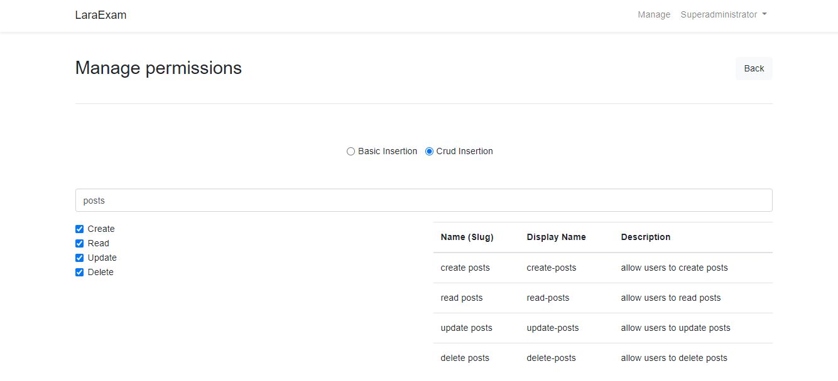Uncheck the Create permission checkbox
The height and width of the screenshot is (381, 838).
pyautogui.click(x=80, y=229)
